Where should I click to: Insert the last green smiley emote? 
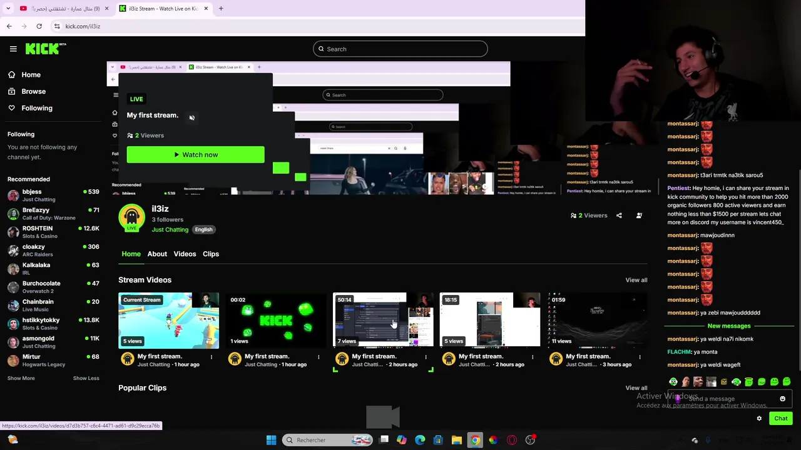[787, 382]
